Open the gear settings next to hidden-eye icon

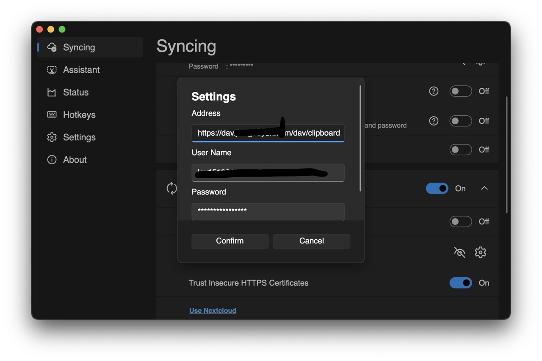click(x=480, y=252)
